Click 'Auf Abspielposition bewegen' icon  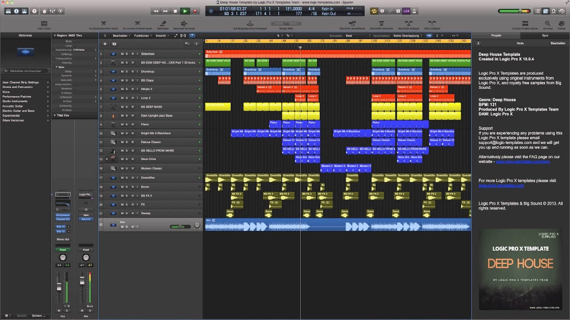point(250,23)
